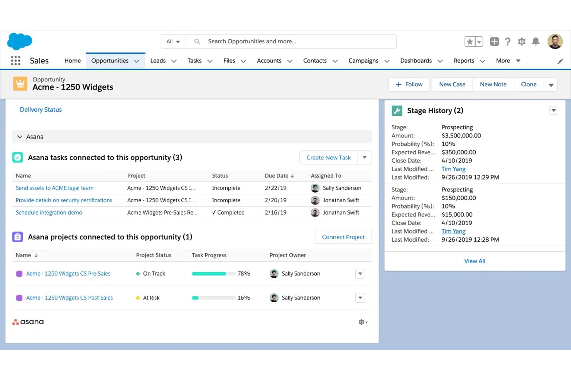571x381 pixels.
Task: Open the user profile avatar
Action: coord(555,41)
